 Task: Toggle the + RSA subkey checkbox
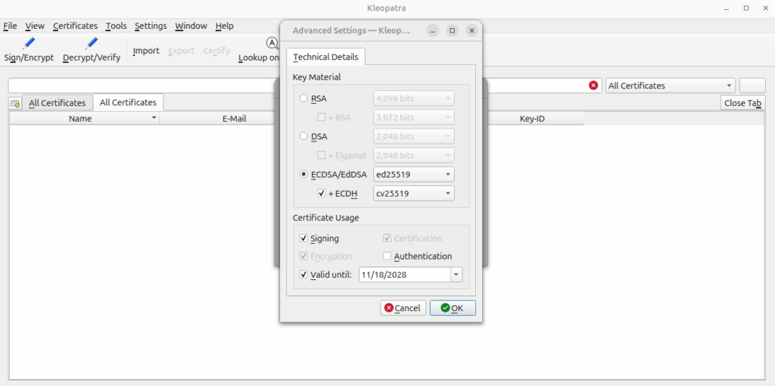(321, 117)
